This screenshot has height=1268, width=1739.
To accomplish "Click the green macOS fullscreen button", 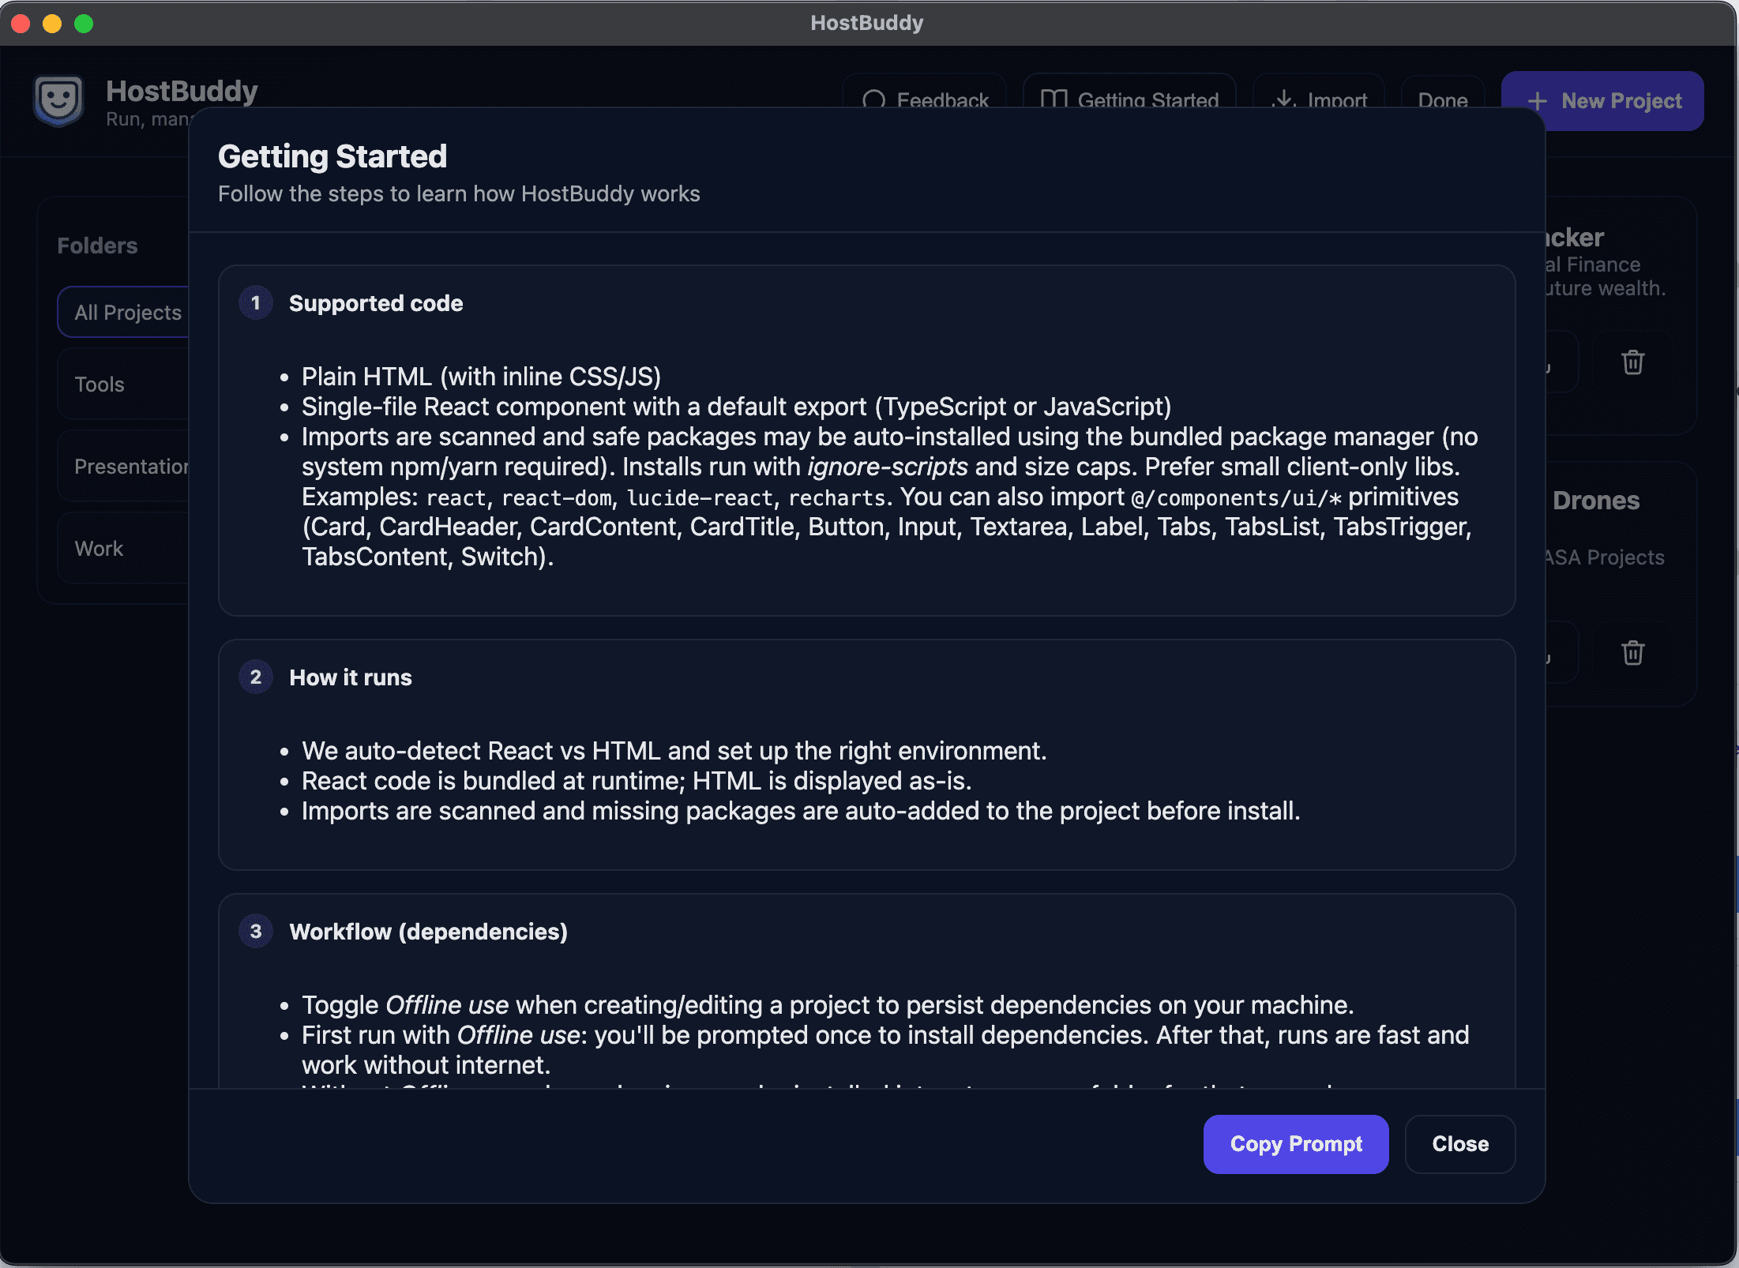I will point(84,24).
